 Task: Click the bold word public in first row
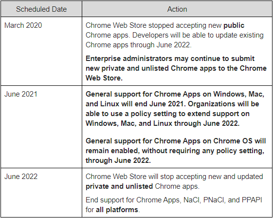tap(234, 25)
